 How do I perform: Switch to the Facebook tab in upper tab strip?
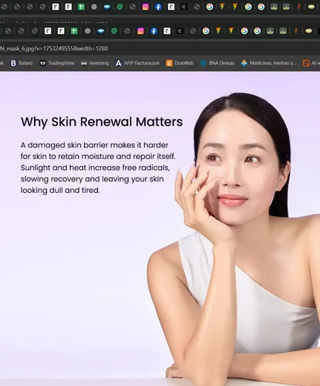tap(158, 7)
